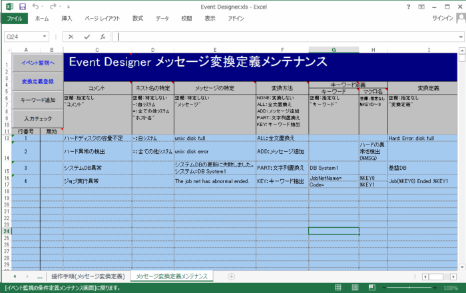
Task: Click cell with ジョブ実行異常
Action: click(x=97, y=181)
